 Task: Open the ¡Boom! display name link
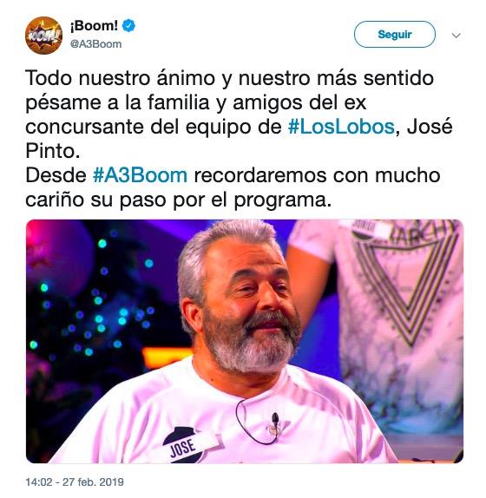(x=94, y=26)
